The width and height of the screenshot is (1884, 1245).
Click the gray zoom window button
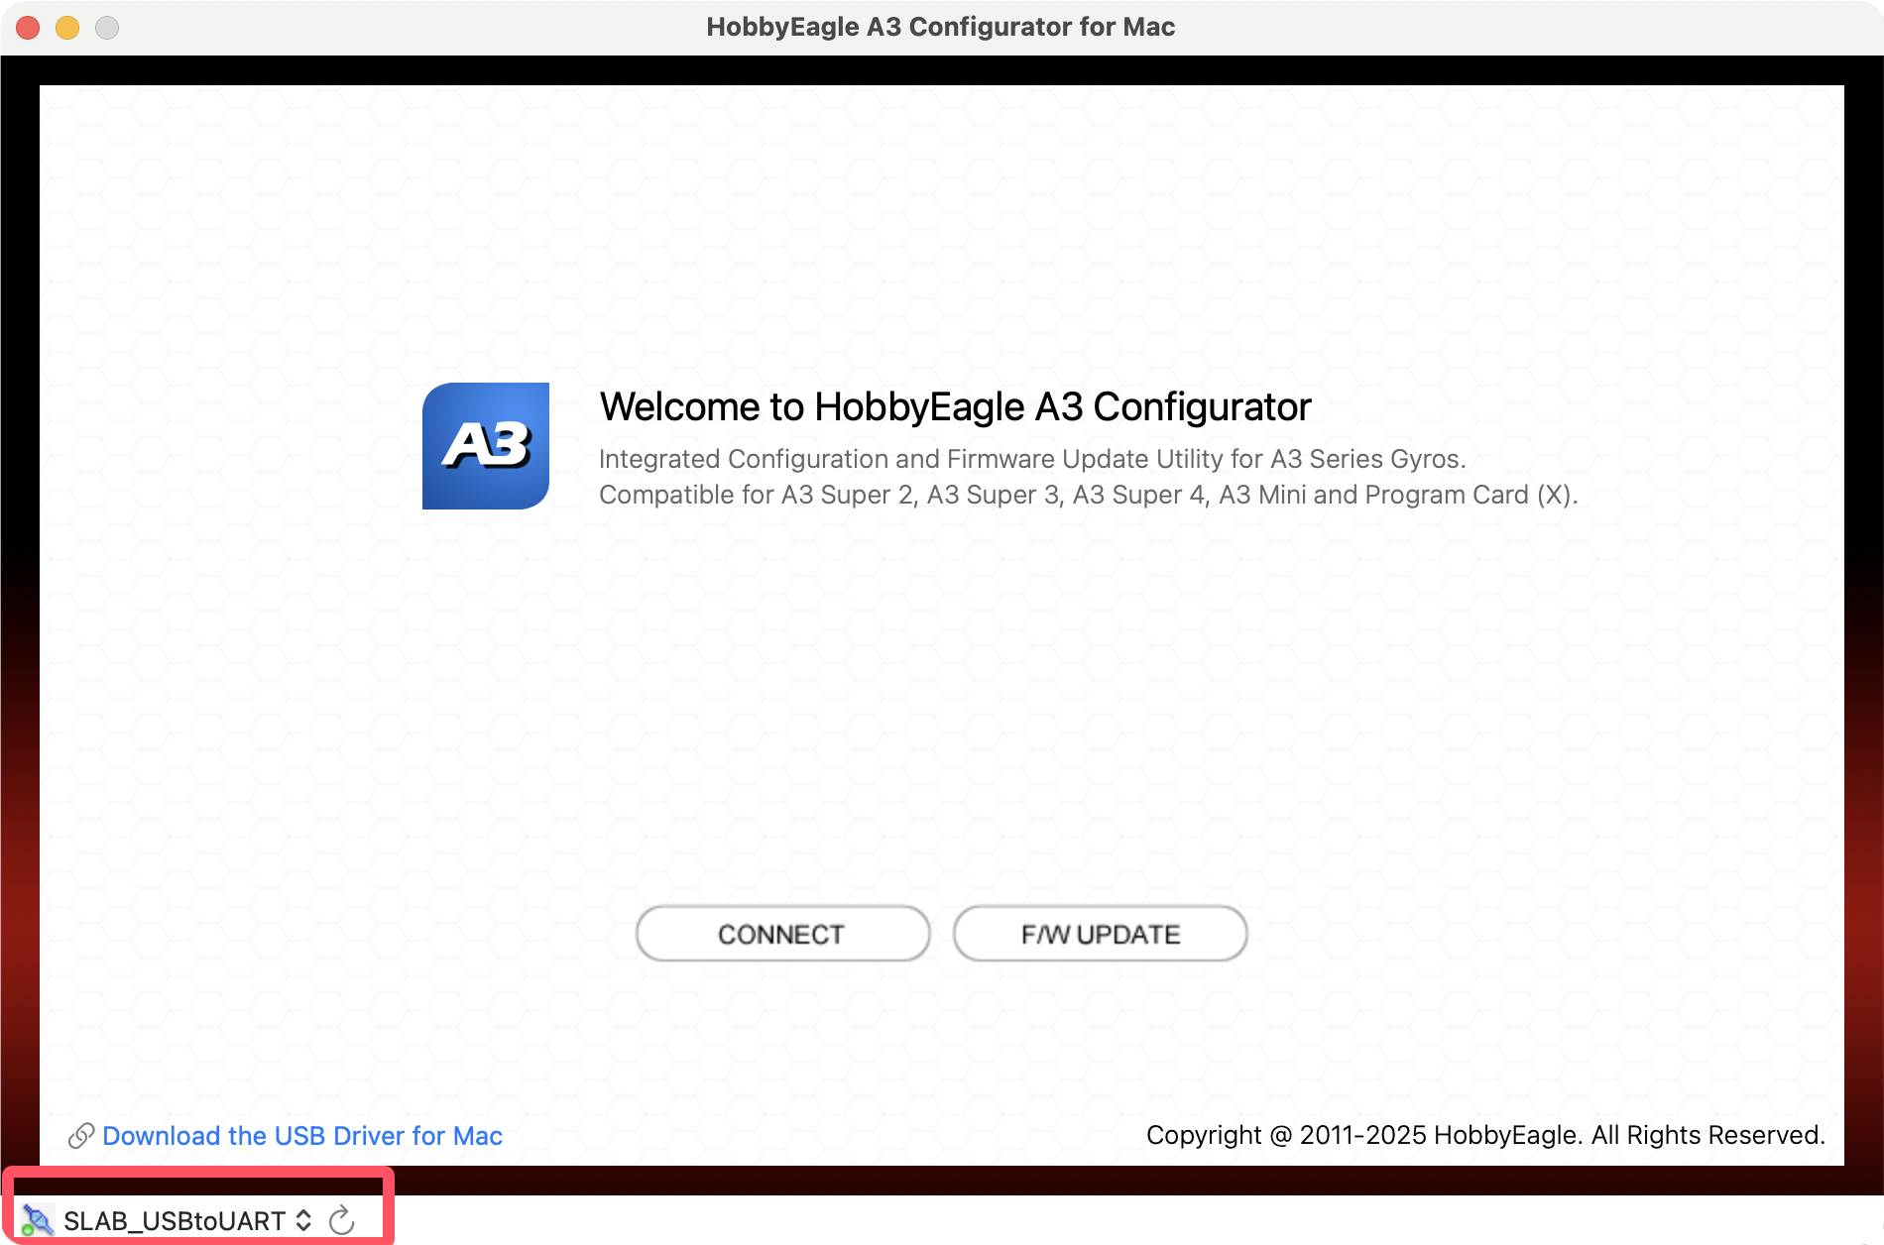point(107,28)
